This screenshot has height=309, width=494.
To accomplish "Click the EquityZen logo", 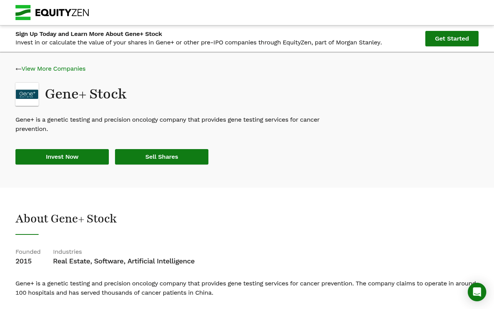I will coord(52,12).
